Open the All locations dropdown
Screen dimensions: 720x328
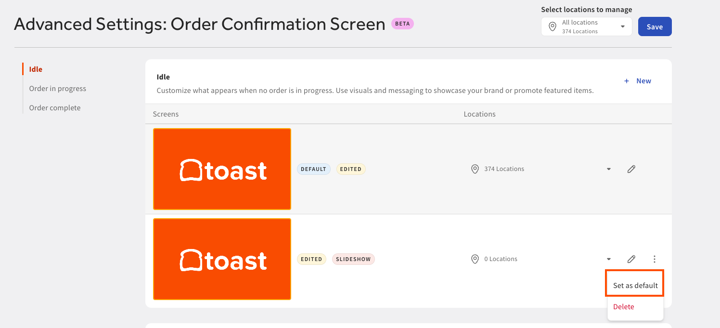(587, 26)
